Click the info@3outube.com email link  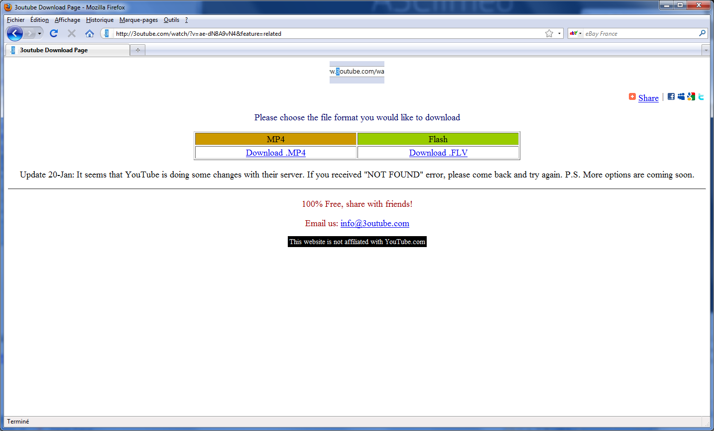coord(375,223)
